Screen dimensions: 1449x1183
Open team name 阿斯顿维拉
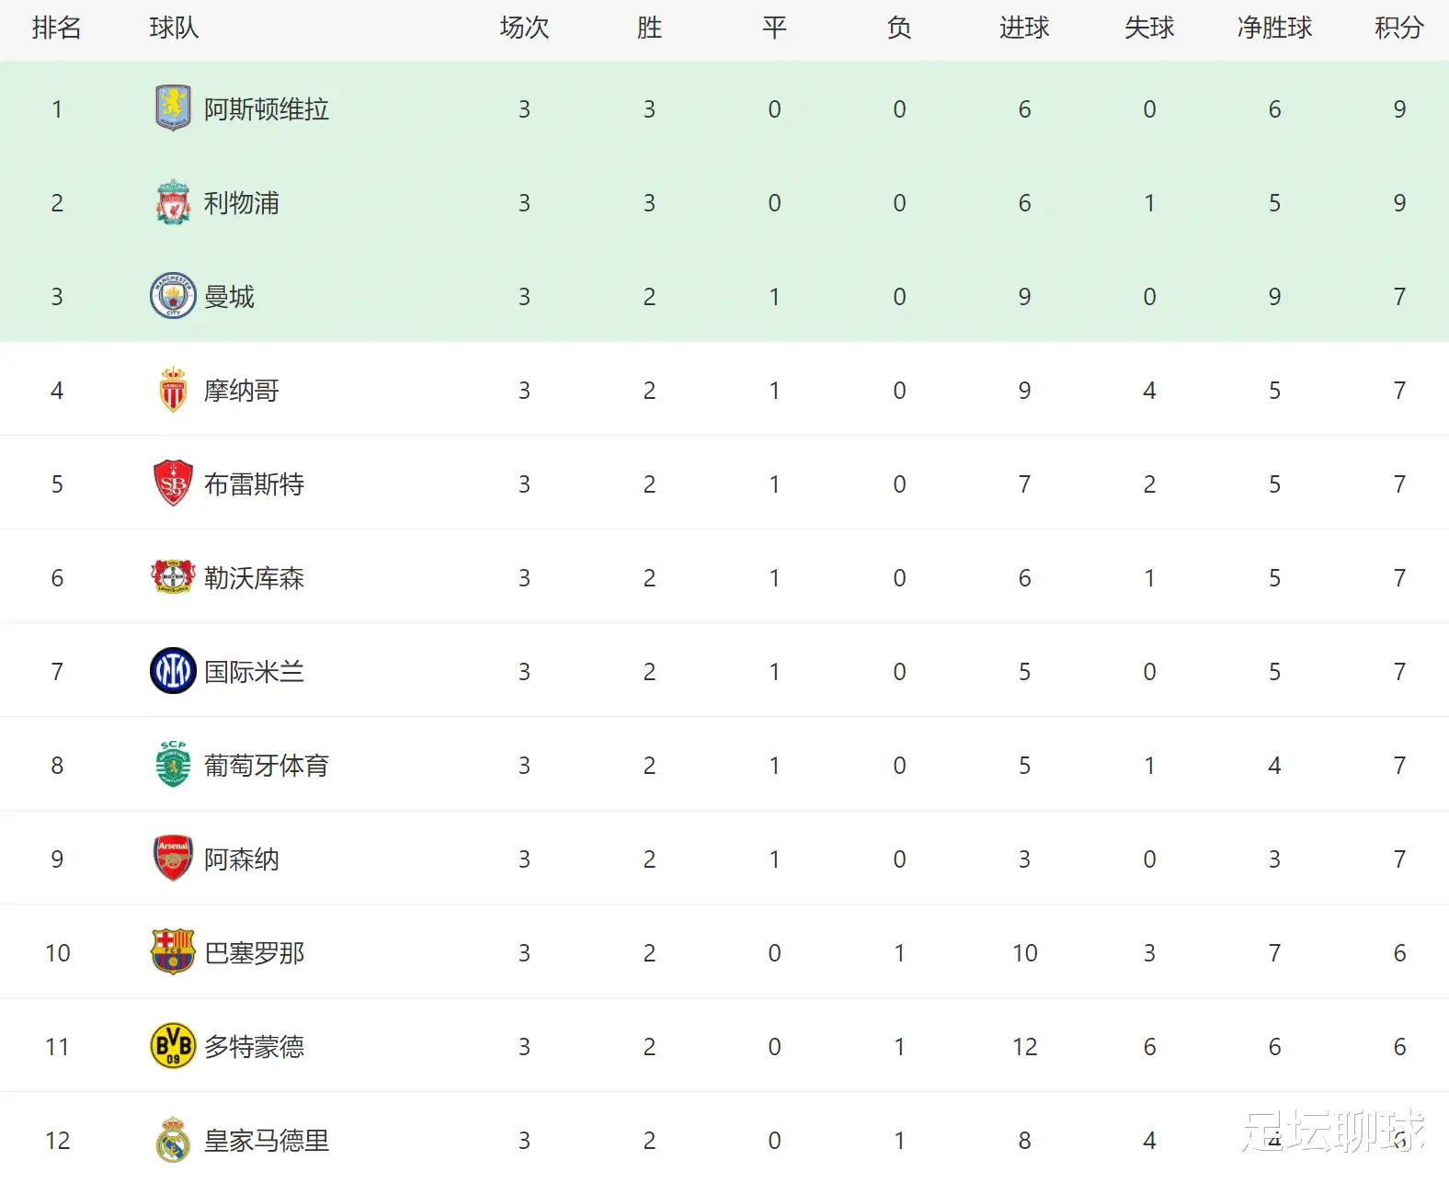point(267,109)
